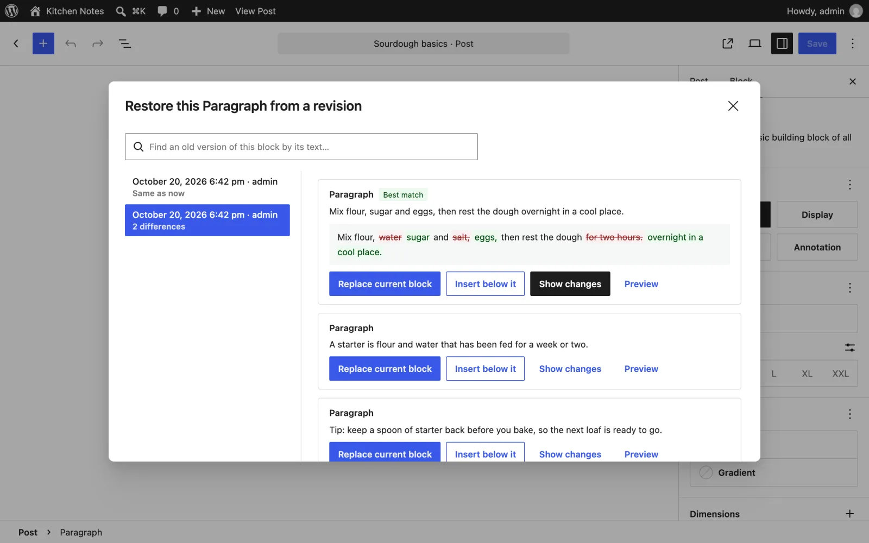Toggle Show changes for best match paragraph

tap(570, 284)
